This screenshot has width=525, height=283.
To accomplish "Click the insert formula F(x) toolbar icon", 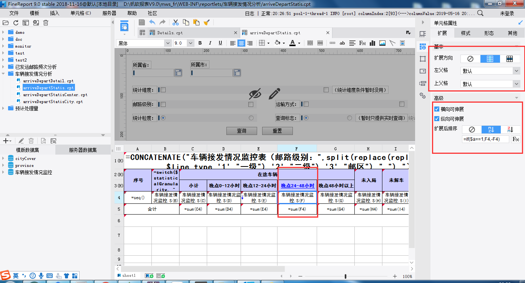I will pos(362,43).
